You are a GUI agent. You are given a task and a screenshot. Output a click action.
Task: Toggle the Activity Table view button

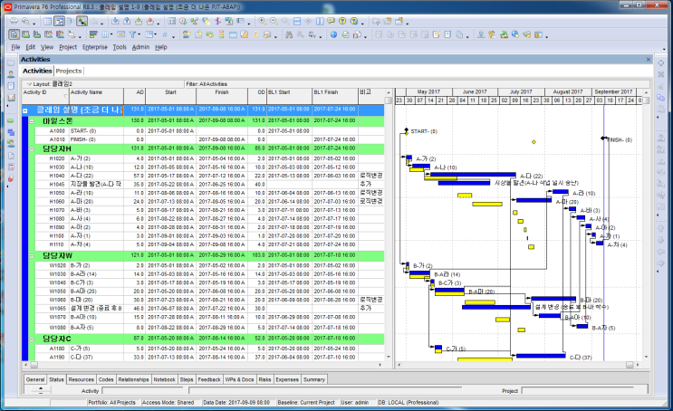click(48, 21)
